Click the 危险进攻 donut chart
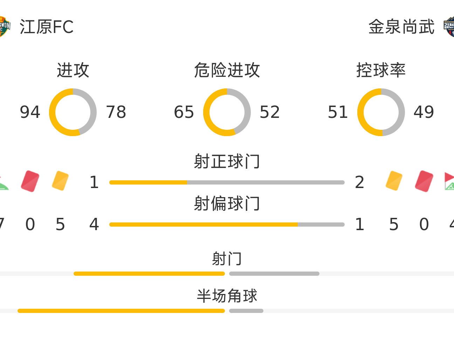 coord(227,112)
